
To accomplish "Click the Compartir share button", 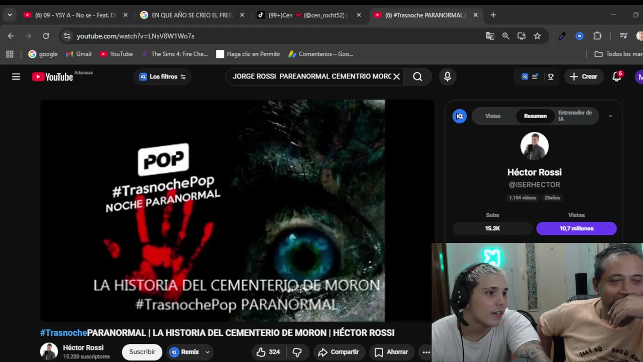I will pyautogui.click(x=338, y=352).
